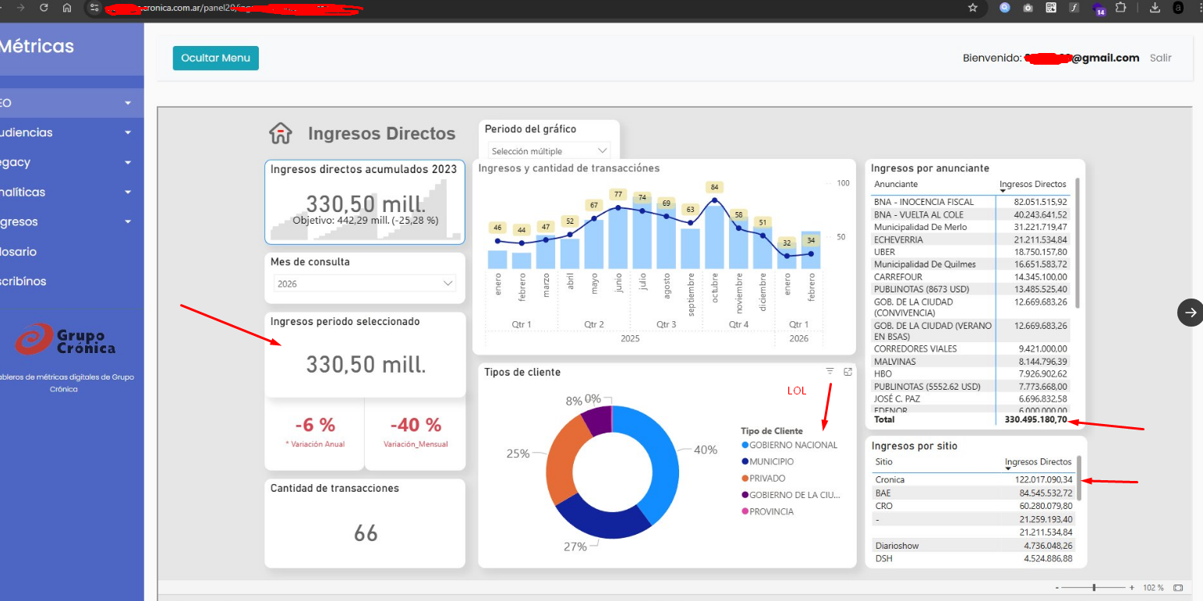Click the f font extension icon
Viewport: 1203px width, 601px height.
1074,8
